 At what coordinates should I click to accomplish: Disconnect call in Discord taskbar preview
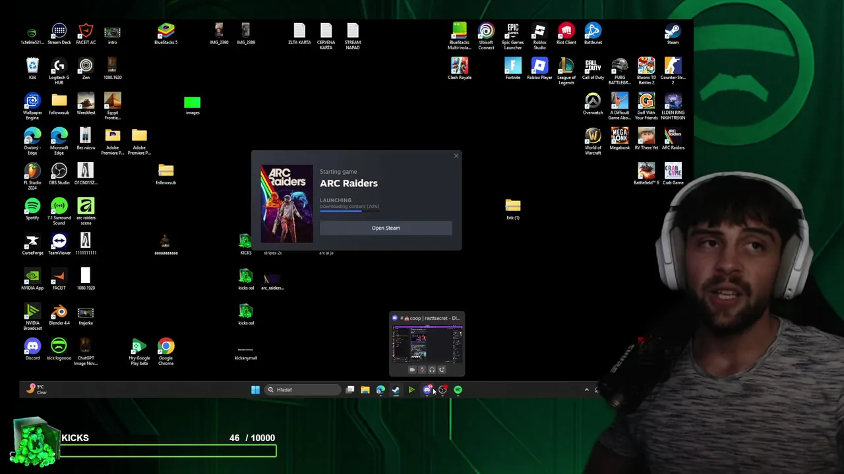[442, 369]
